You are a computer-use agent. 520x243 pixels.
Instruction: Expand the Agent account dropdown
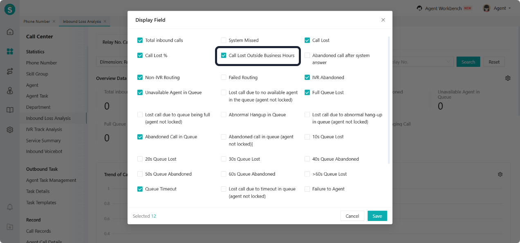[x=497, y=8]
